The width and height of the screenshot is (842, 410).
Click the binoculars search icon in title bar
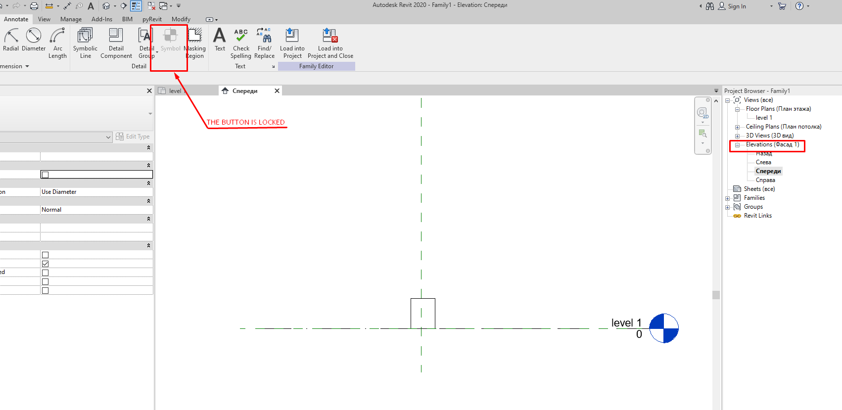click(710, 6)
